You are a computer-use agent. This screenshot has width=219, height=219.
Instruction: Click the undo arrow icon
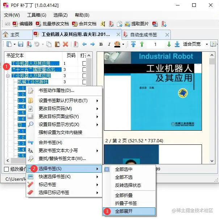(x=37, y=44)
